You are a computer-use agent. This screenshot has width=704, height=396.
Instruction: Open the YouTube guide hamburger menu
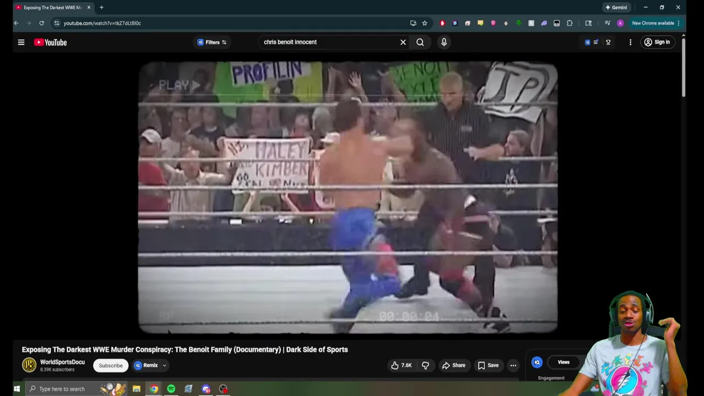coord(21,42)
